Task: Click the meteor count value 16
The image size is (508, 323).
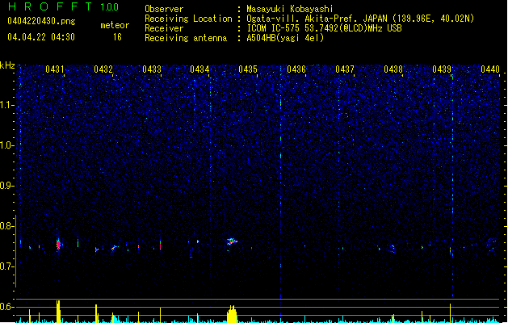Action: (x=117, y=37)
